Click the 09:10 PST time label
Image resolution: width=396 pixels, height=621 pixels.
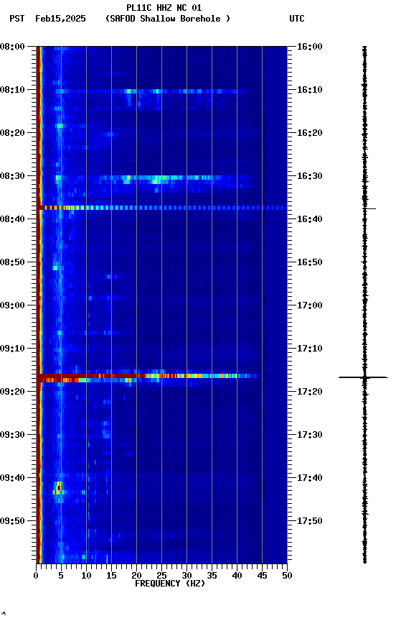point(12,349)
